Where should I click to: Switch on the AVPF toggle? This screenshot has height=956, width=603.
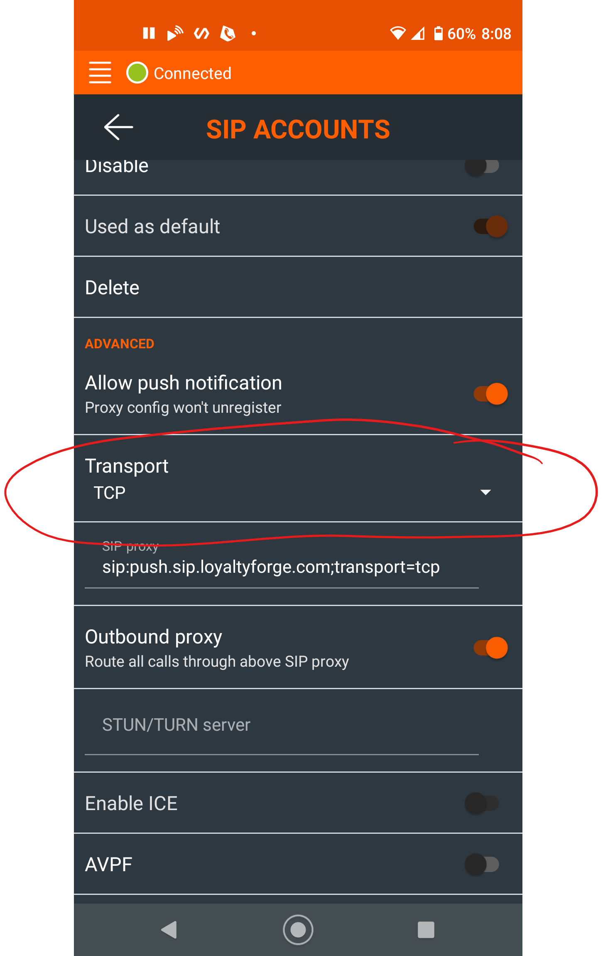pos(482,865)
